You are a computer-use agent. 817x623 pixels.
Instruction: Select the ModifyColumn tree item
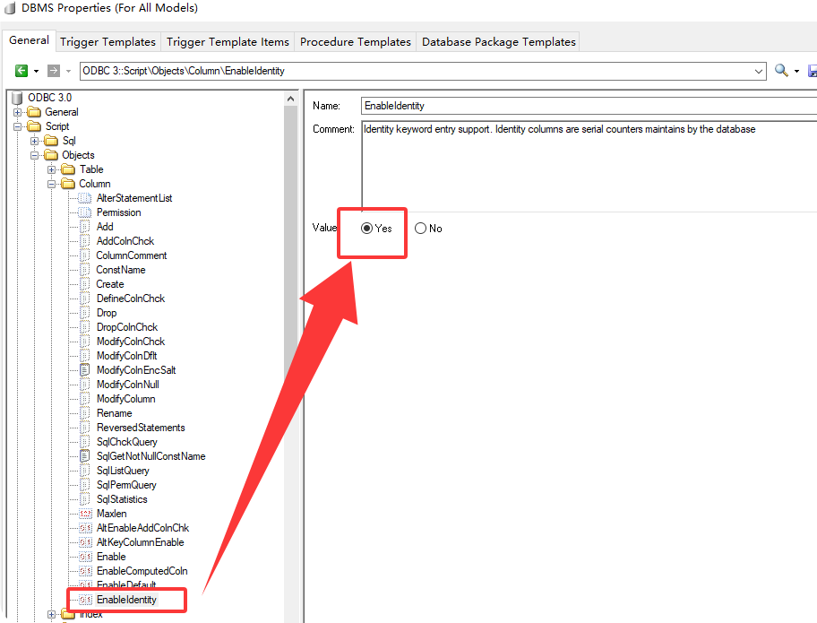126,399
